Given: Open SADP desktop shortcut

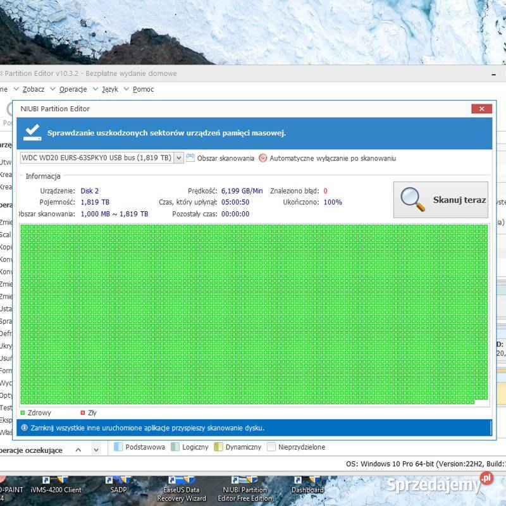Looking at the screenshot, I should click(x=118, y=486).
